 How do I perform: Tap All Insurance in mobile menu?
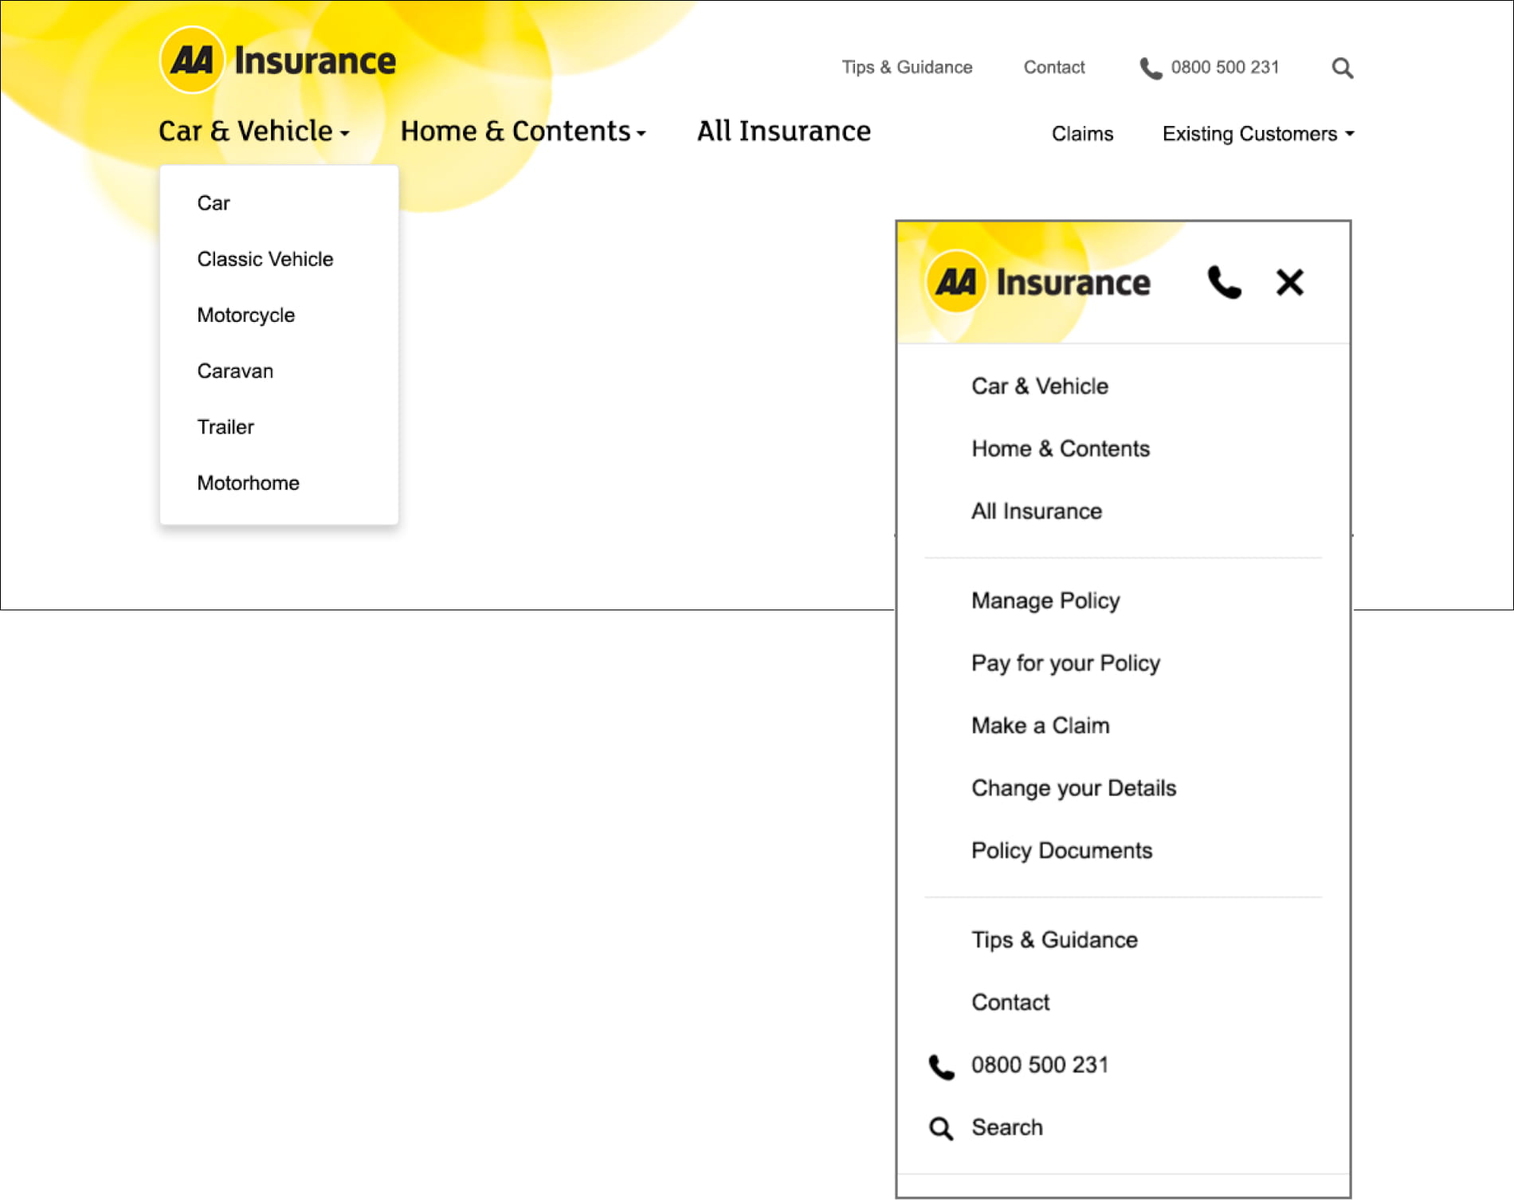coord(1037,512)
